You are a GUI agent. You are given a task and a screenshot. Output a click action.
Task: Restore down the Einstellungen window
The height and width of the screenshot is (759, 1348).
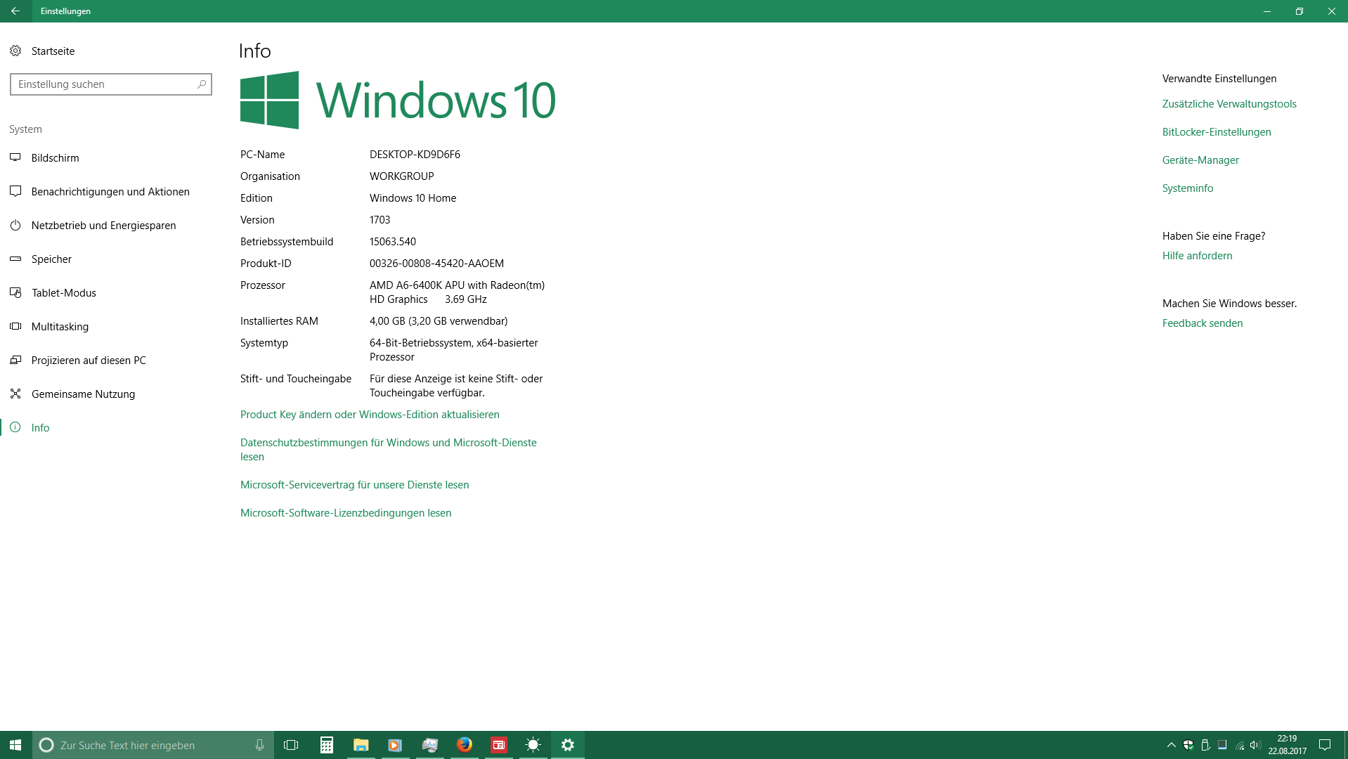tap(1300, 11)
